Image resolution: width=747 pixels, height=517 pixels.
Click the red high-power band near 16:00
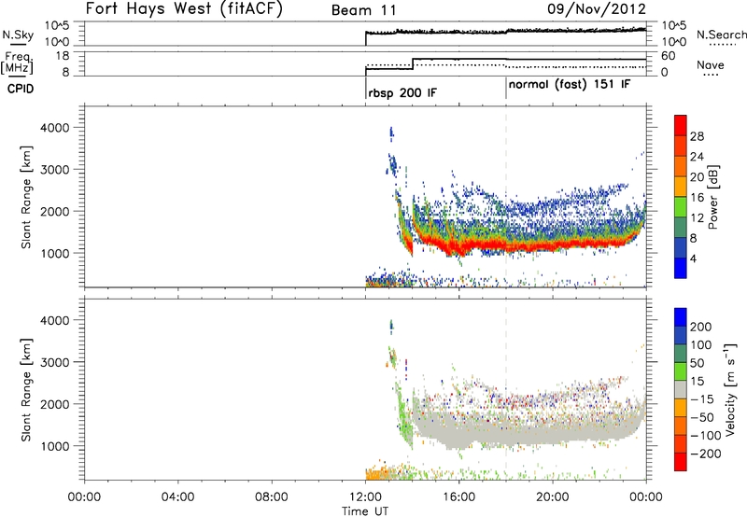click(459, 246)
